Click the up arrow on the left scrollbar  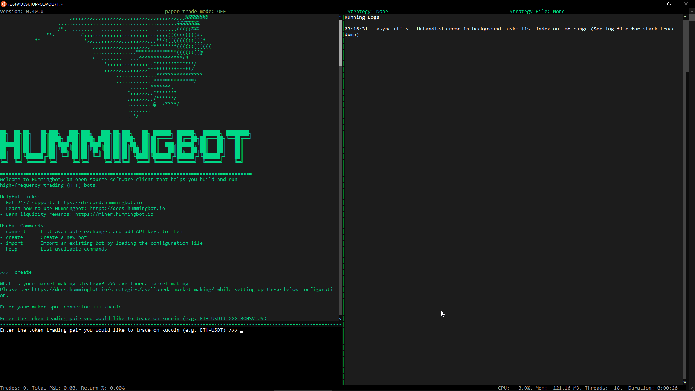tap(340, 17)
